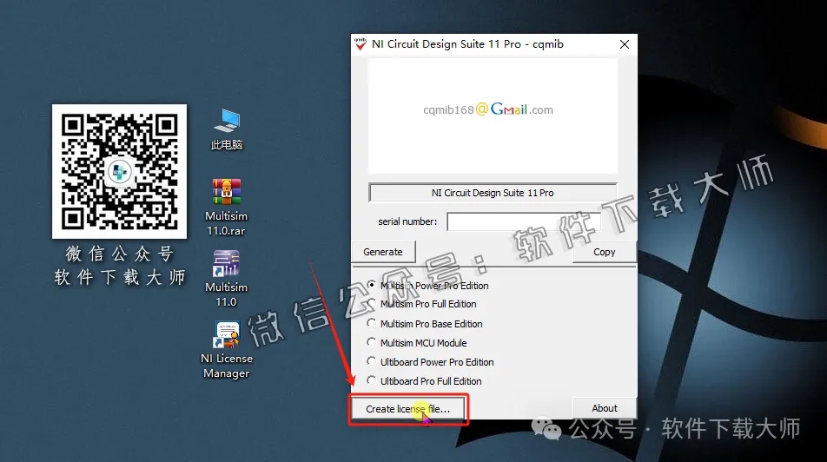
Task: Click the QR code image on the desktop
Action: (119, 171)
